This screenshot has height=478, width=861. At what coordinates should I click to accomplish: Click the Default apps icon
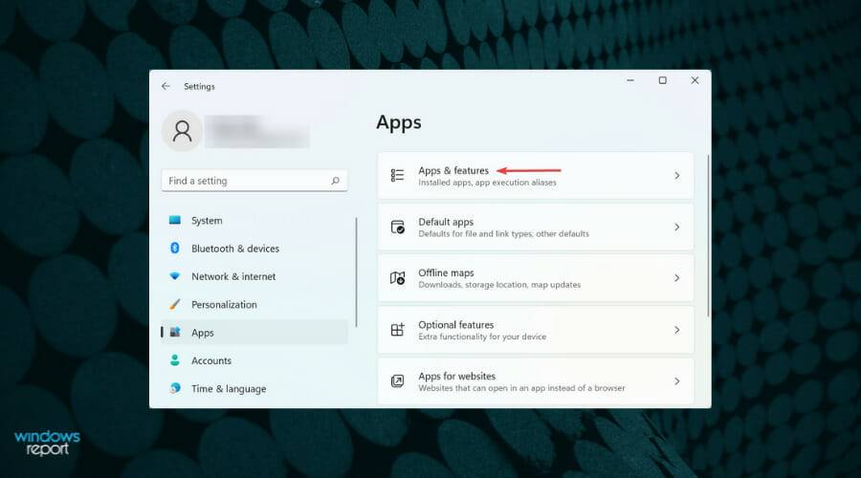[398, 228]
